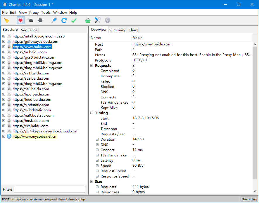Collapse the Size section

coord(92,182)
